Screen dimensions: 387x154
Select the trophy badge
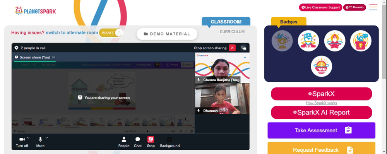point(282,41)
